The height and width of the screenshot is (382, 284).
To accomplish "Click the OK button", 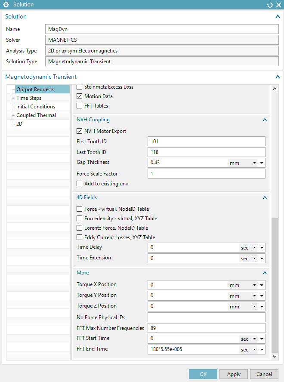I will click(x=203, y=374).
